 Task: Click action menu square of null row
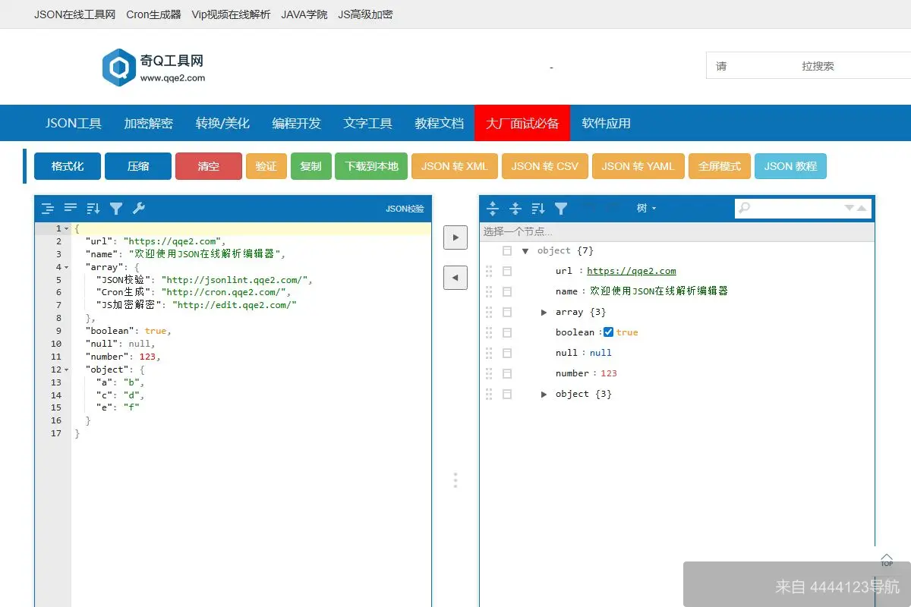[507, 353]
